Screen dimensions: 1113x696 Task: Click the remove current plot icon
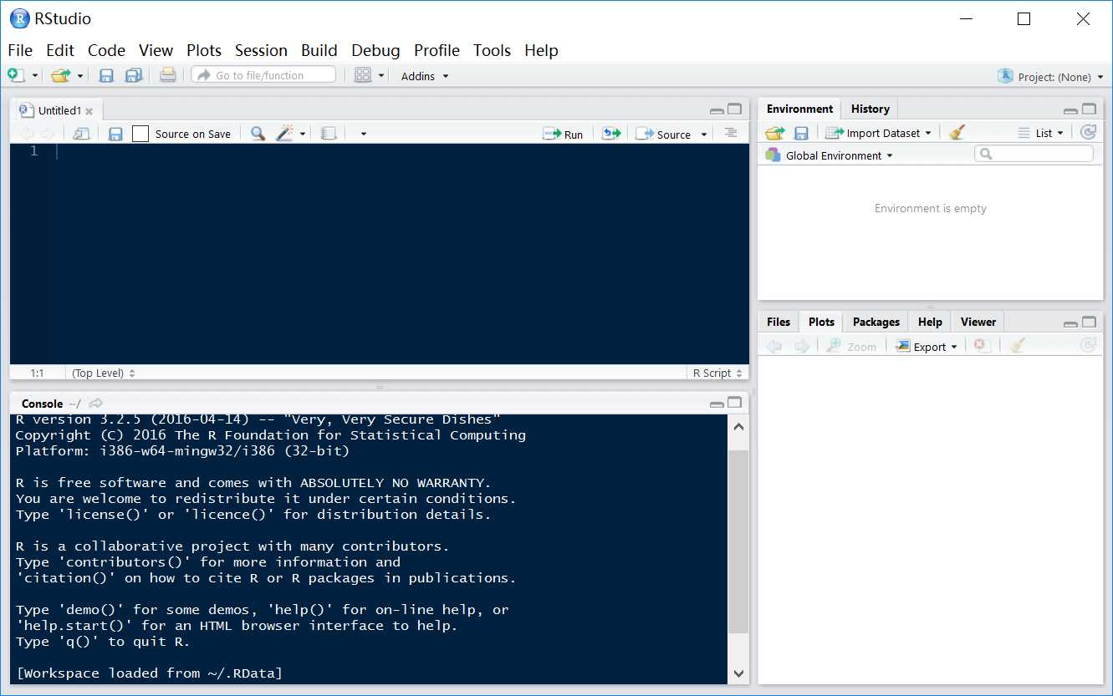point(983,346)
